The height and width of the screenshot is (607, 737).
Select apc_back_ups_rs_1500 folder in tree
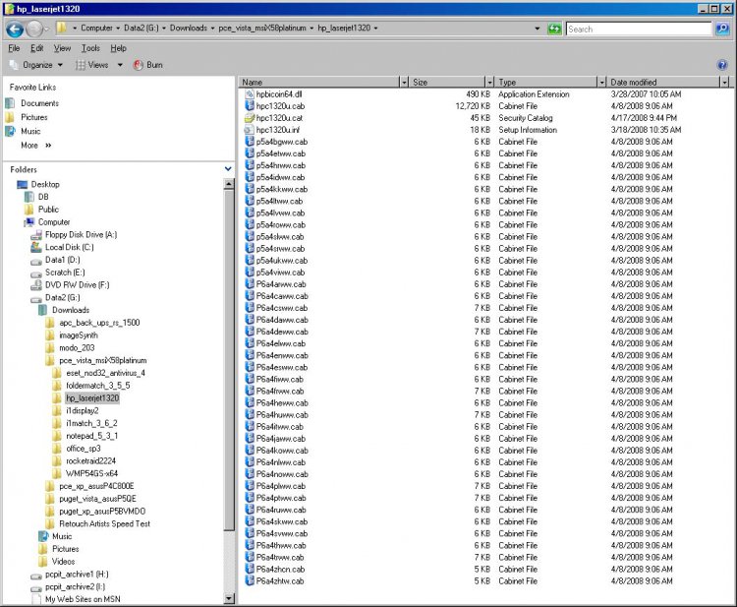99,323
